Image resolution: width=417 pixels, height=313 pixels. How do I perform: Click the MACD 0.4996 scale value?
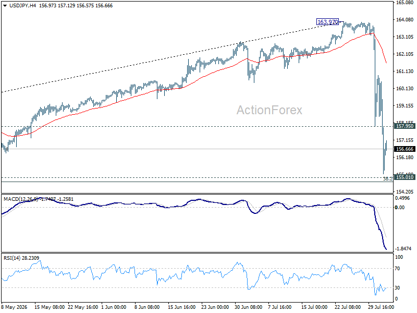click(x=402, y=198)
